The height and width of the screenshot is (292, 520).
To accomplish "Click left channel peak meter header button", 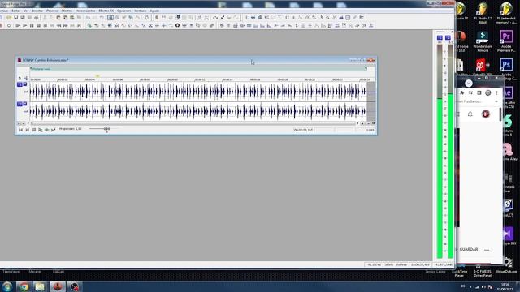I will click(440, 38).
